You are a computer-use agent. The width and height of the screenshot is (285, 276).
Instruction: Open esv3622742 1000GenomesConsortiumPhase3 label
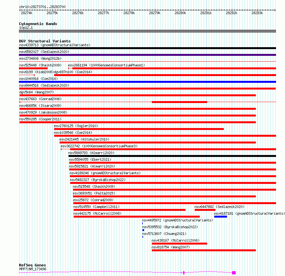coord(99,146)
